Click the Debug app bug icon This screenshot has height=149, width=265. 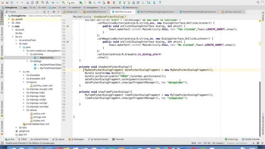90,2
